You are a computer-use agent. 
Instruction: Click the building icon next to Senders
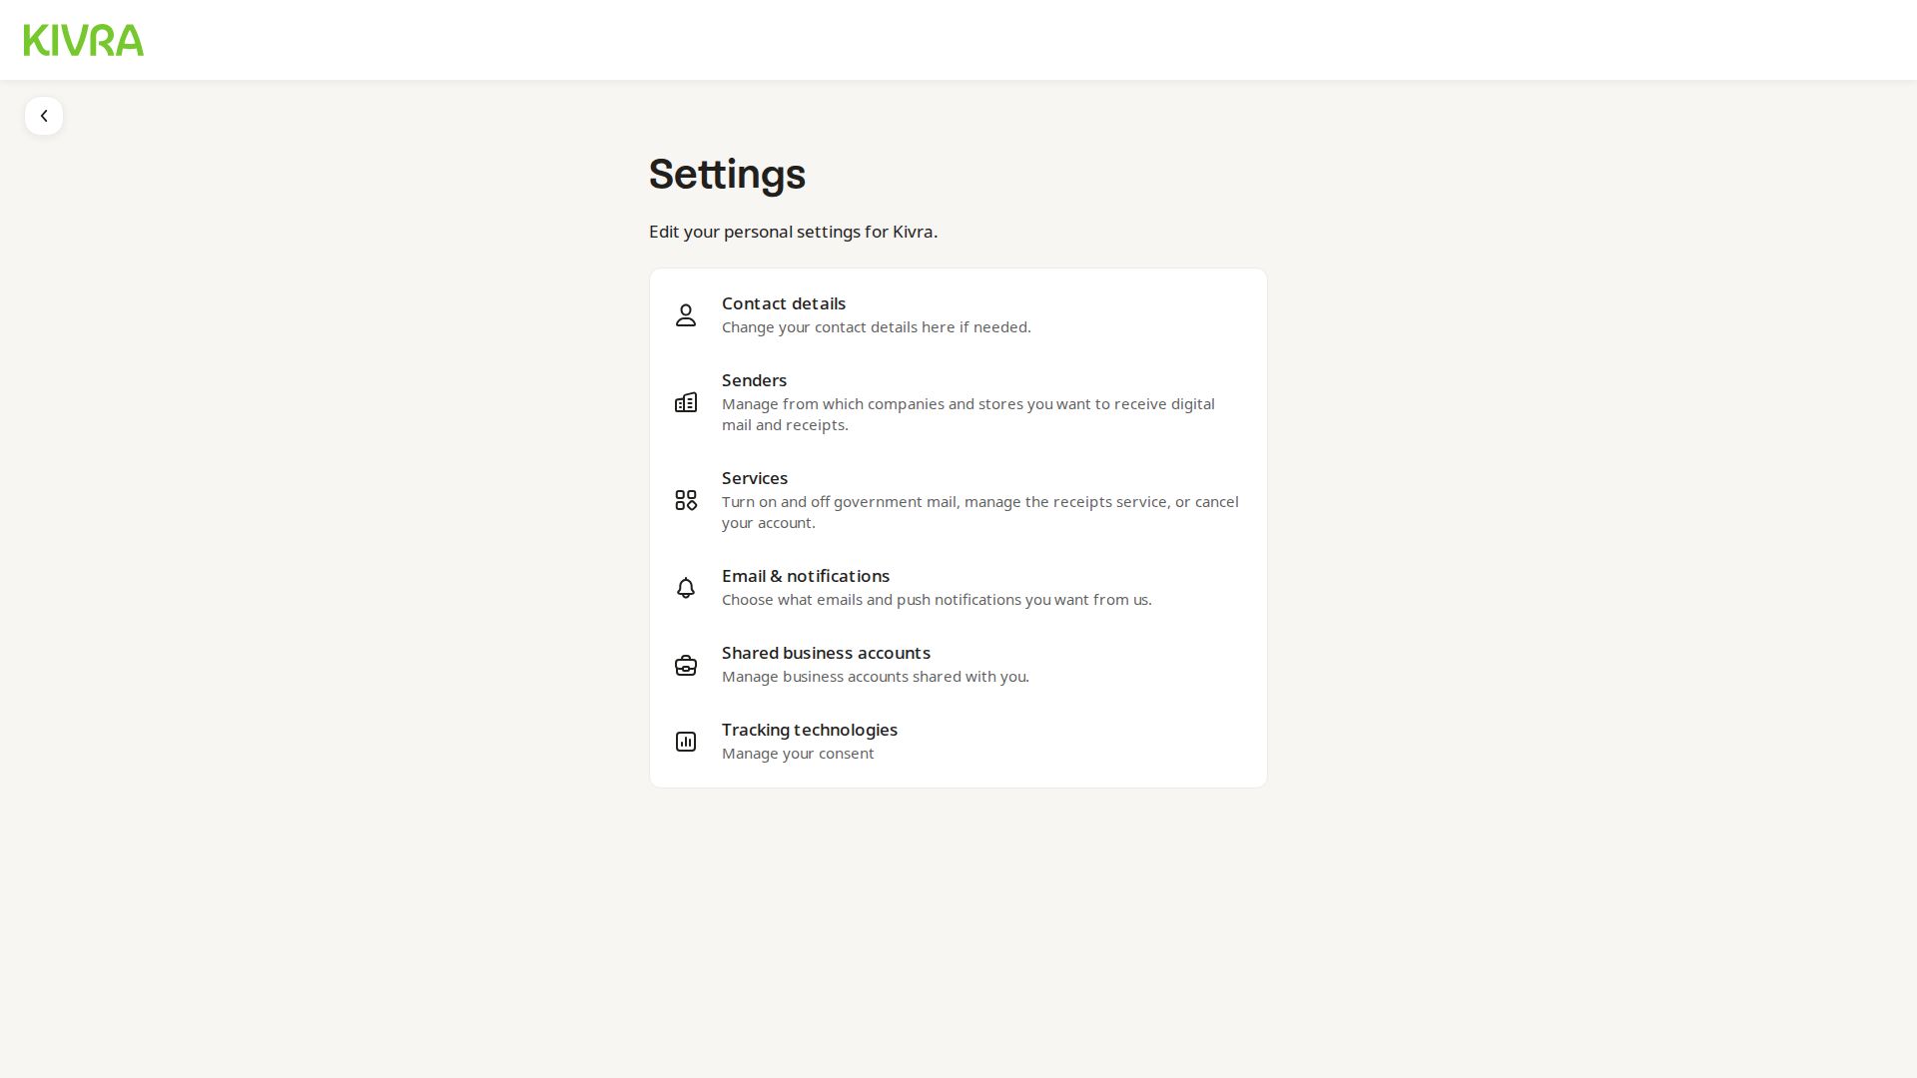tap(686, 402)
